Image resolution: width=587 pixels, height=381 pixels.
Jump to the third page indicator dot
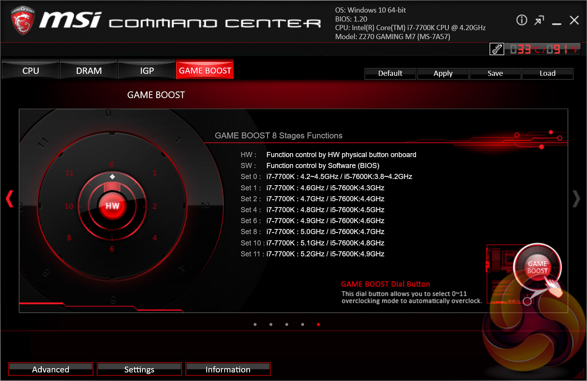pos(287,324)
